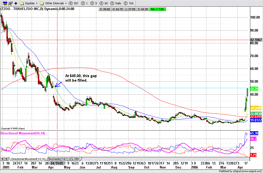Screen dimensions: 263x173
Task: Click the 60.00 price axis label
Action: click(x=254, y=69)
